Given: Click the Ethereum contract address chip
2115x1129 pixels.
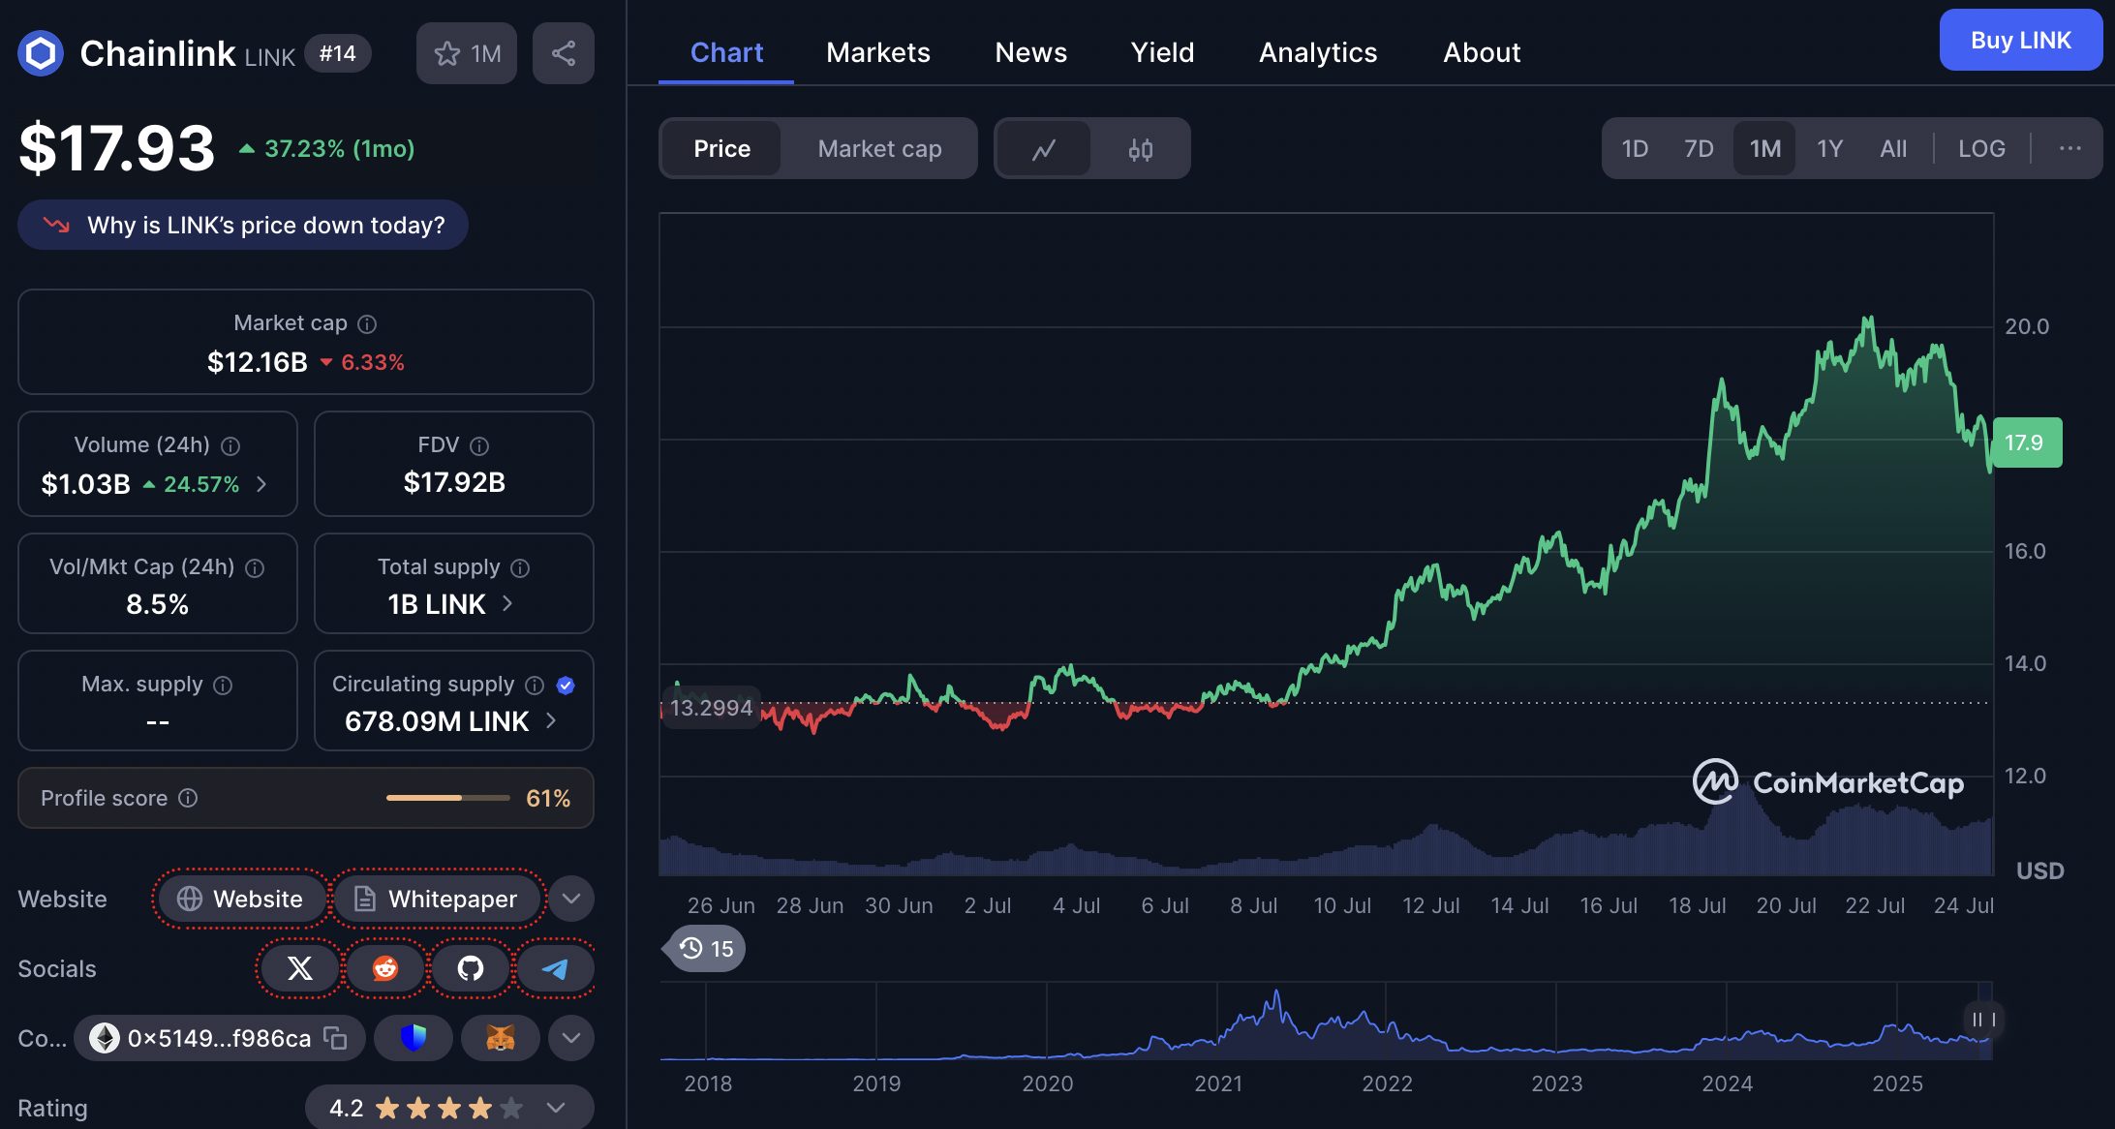Looking at the screenshot, I should pyautogui.click(x=220, y=1038).
